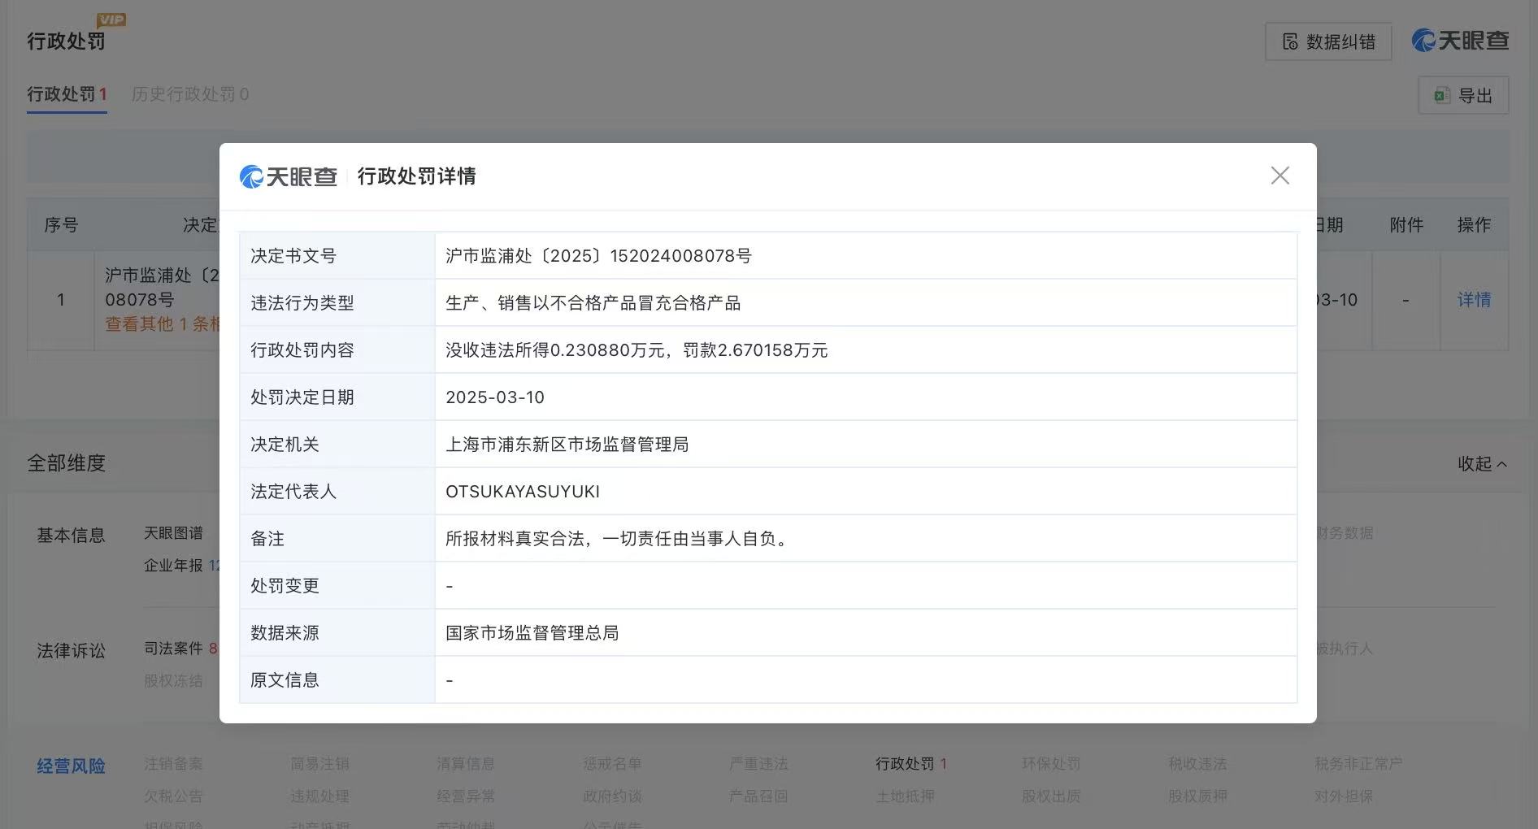This screenshot has width=1538, height=829.
Task: Open the 数据纠错 button
Action: 1328,41
